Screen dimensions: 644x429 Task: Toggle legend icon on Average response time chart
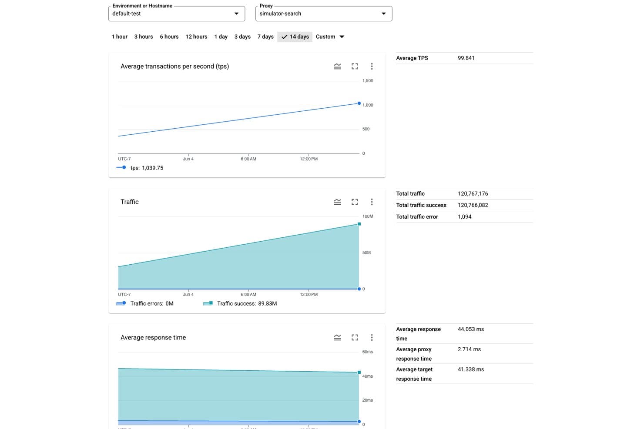tap(338, 338)
